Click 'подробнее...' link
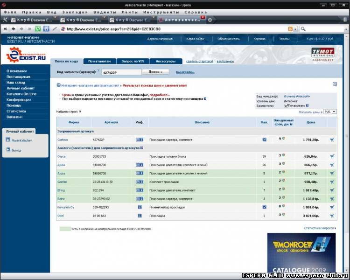The height and width of the screenshot is (280, 350). [160, 95]
